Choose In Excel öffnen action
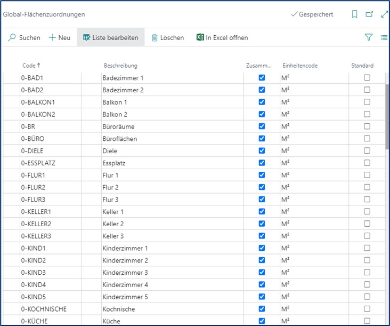This screenshot has height=326, width=390. pos(226,38)
